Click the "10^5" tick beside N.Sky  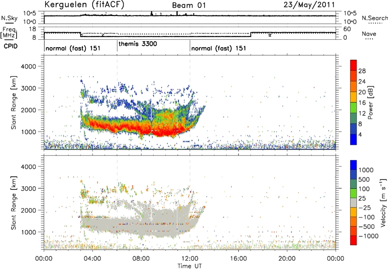(x=30, y=14)
